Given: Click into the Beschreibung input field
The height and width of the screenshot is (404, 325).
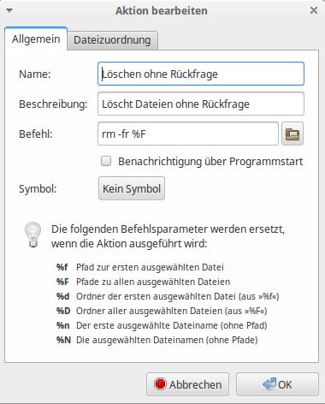Looking at the screenshot, I should click(x=201, y=104).
